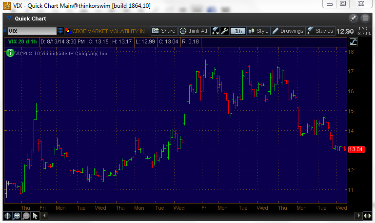
Task: Click the scroll right arrow button
Action: tap(358, 216)
